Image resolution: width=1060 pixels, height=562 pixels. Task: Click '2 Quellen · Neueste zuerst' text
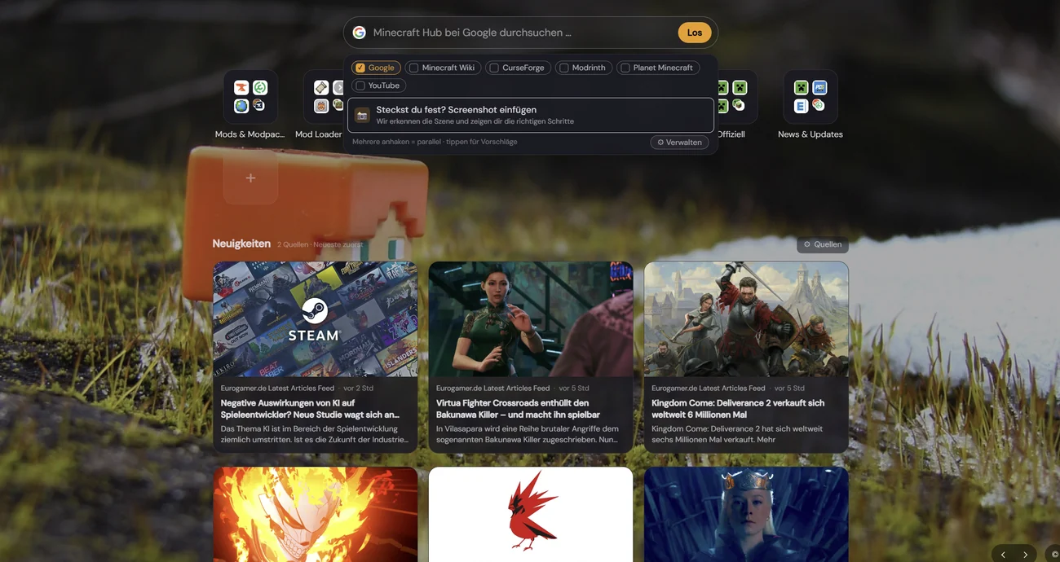pos(320,244)
